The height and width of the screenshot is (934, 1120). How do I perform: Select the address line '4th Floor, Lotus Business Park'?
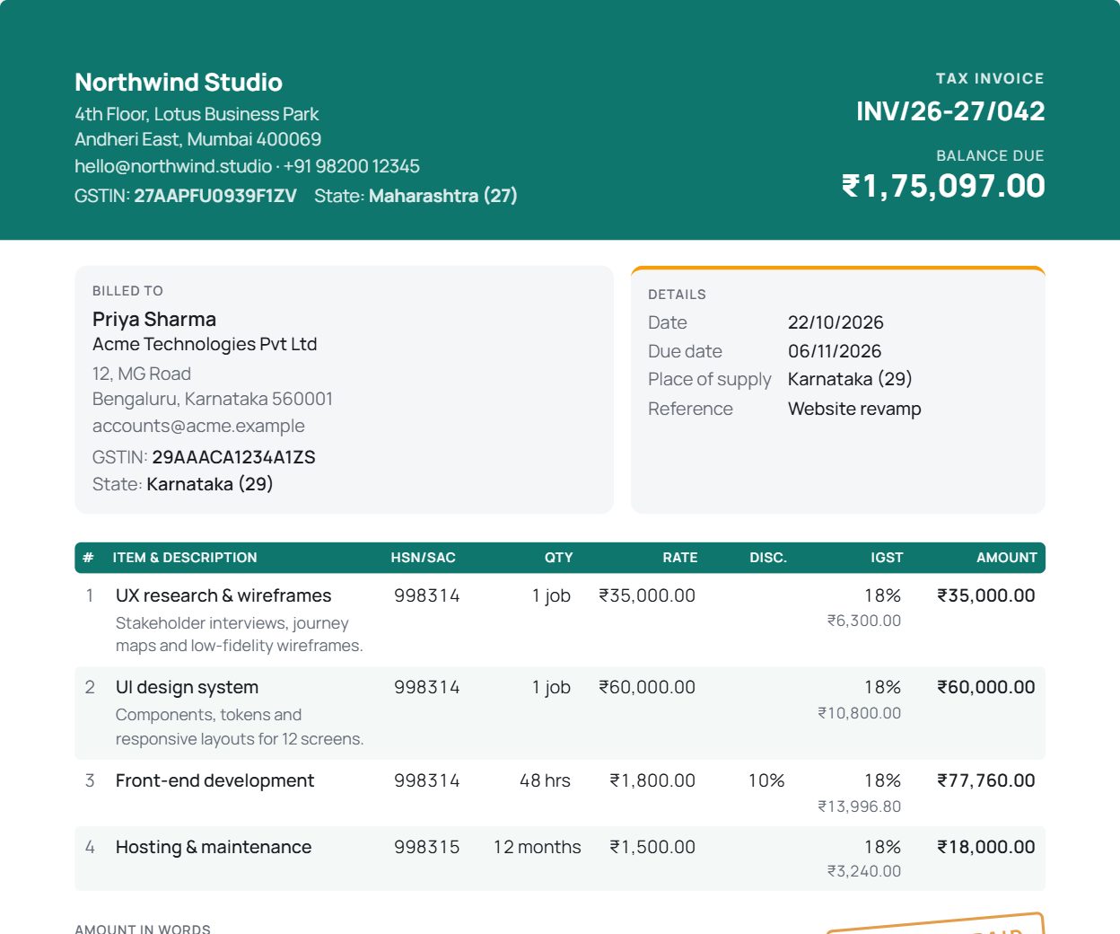click(x=197, y=114)
